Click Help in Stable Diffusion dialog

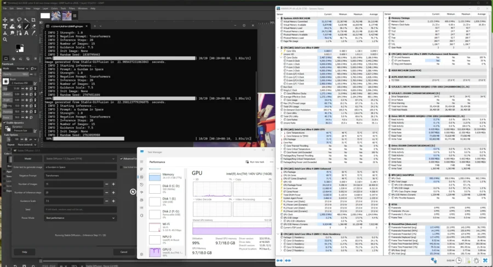tap(25, 252)
